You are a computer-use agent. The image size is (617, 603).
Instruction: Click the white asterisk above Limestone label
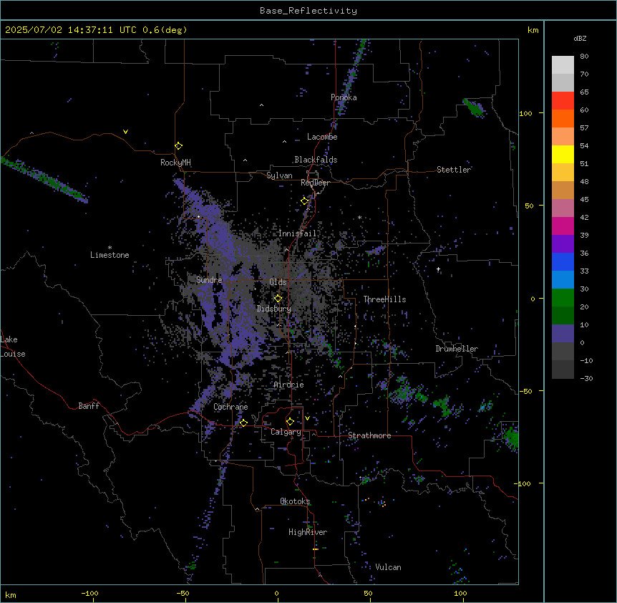point(110,248)
